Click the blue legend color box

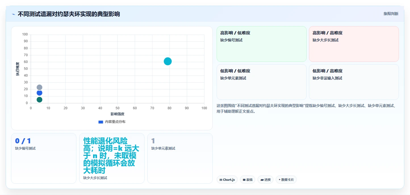coord(101,122)
